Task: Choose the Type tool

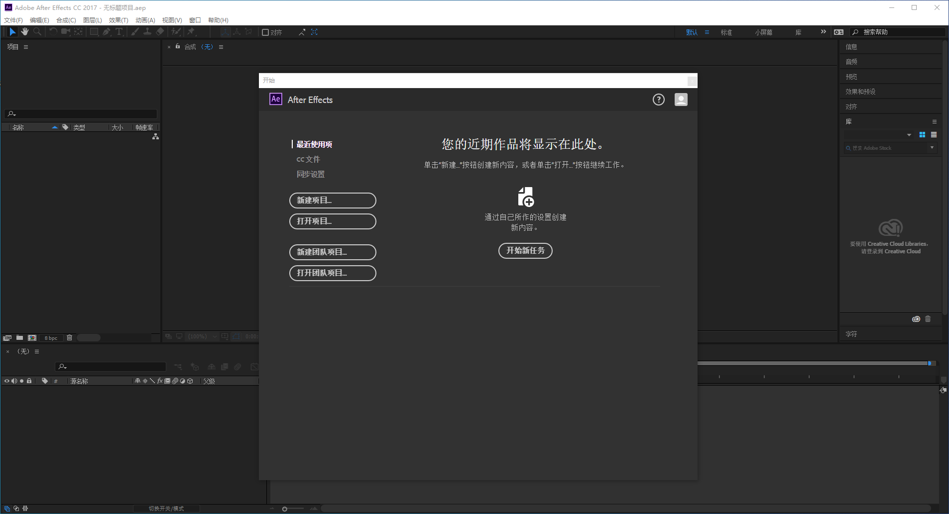Action: pos(119,31)
